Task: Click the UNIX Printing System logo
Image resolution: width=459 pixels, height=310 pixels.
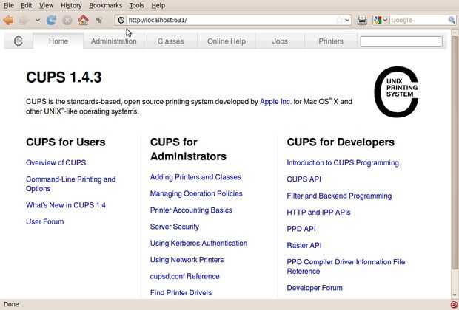Action: click(x=396, y=92)
